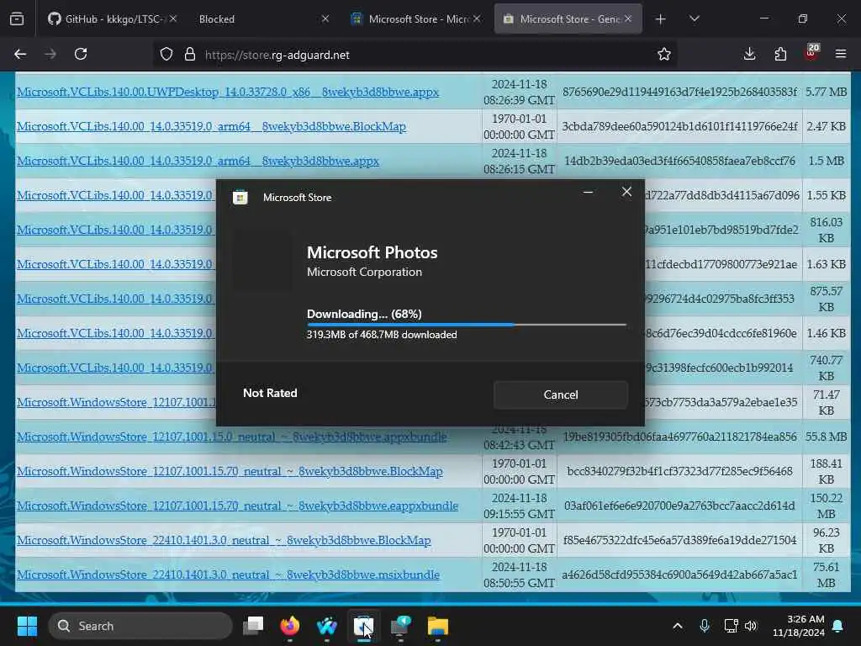
Task: Click the red extension icon with 20 badge
Action: pyautogui.click(x=811, y=53)
